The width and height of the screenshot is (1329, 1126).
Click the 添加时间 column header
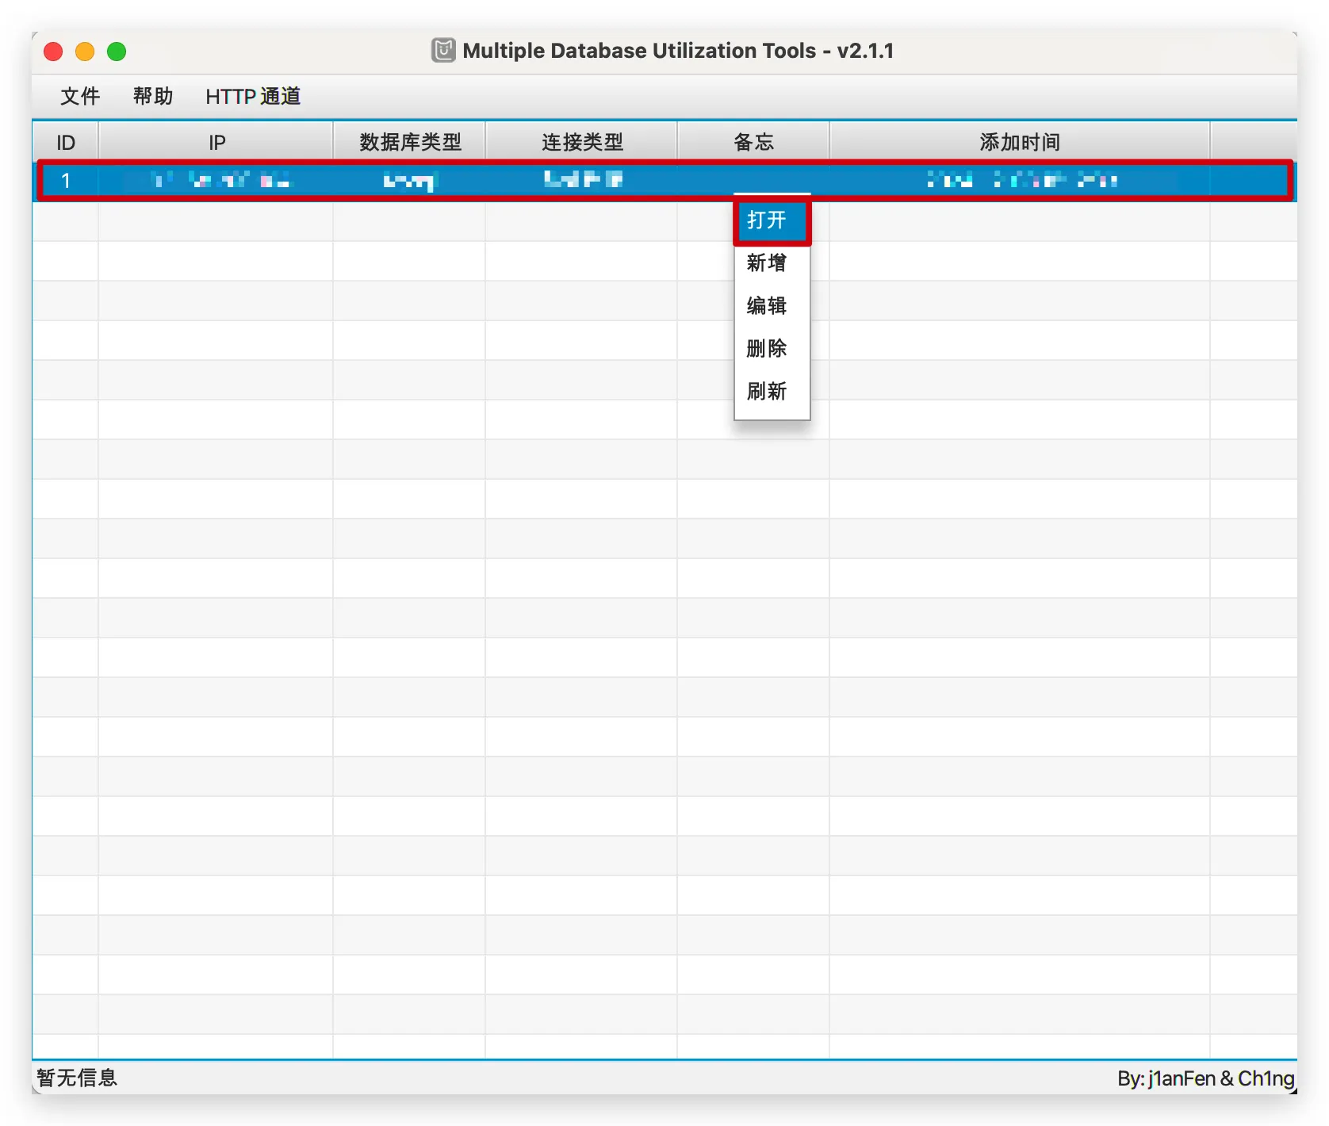coord(1020,143)
